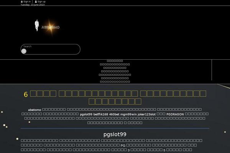Click the user icon beside Sign up
230x153 pixels.
(x=36, y=2)
